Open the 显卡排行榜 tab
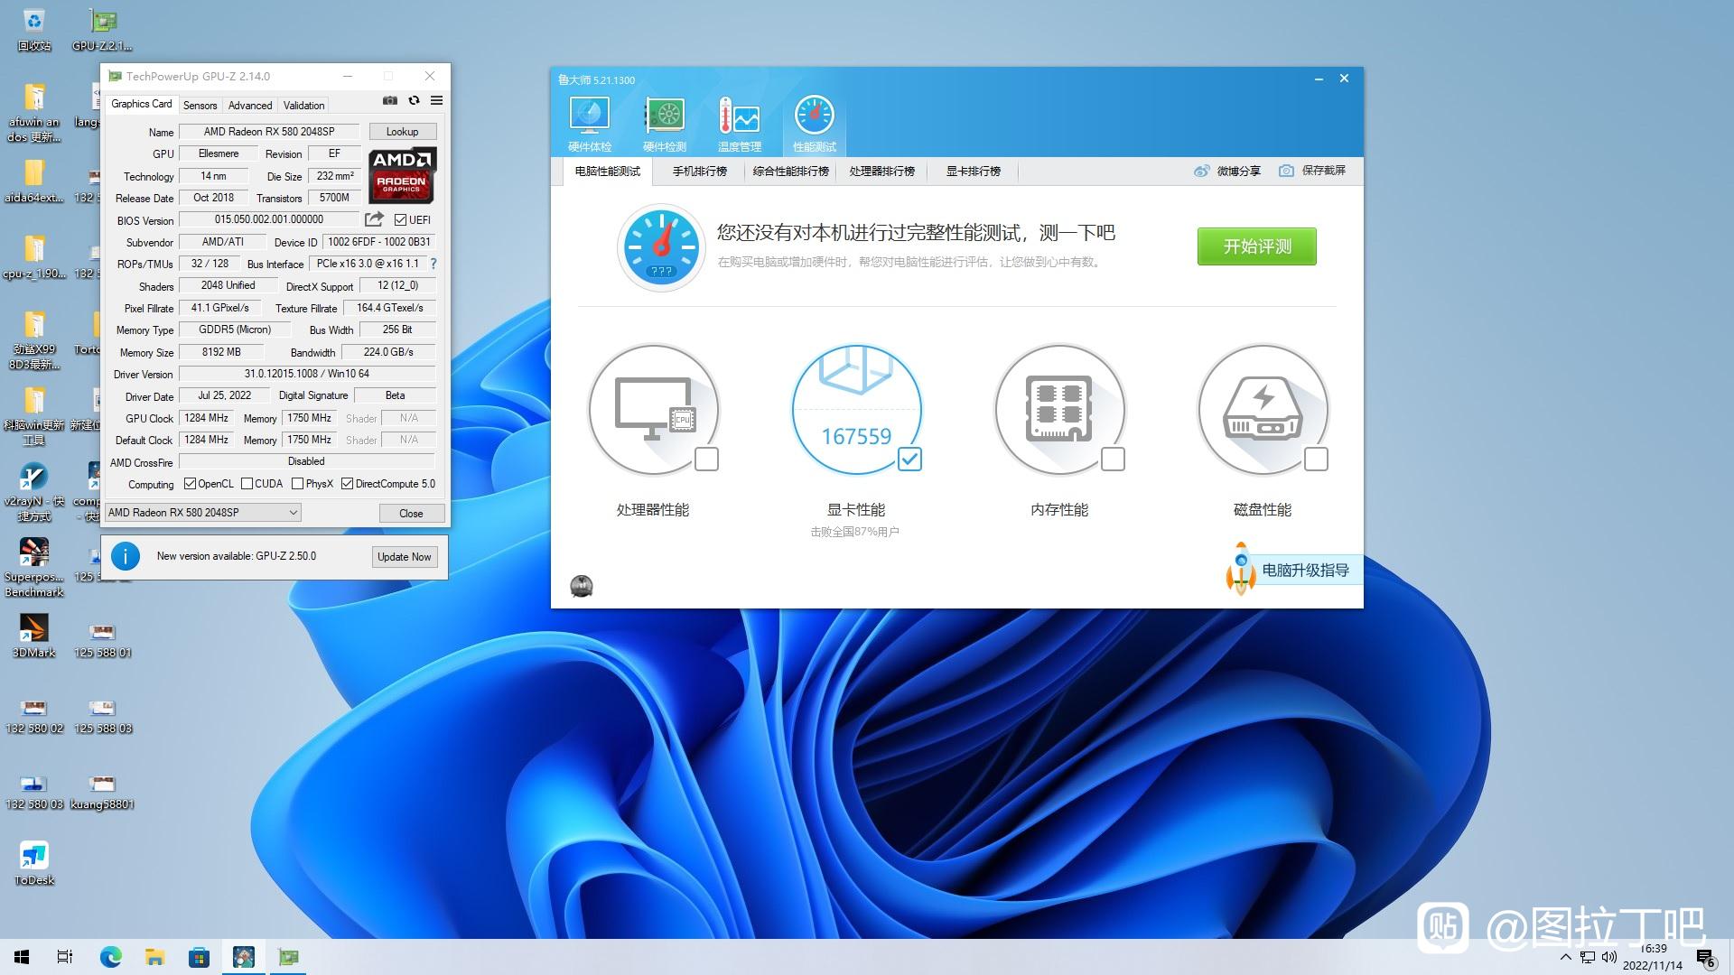The width and height of the screenshot is (1734, 975). pos(973,171)
